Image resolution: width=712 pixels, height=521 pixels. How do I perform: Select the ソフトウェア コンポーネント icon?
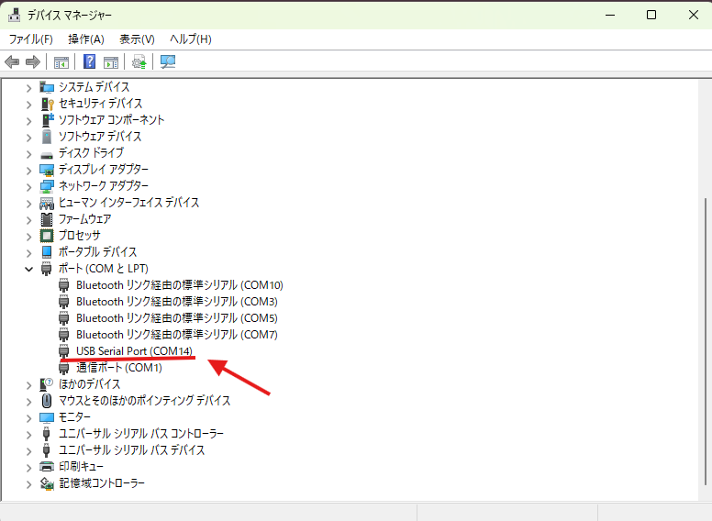[47, 120]
